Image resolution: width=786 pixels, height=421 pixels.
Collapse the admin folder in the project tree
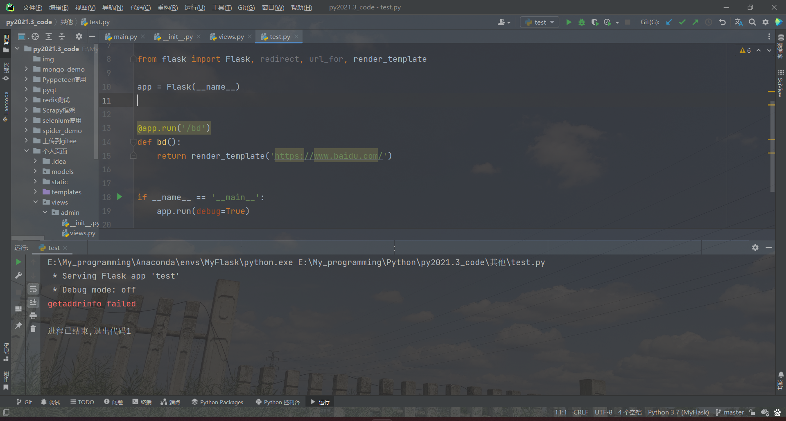click(x=45, y=212)
